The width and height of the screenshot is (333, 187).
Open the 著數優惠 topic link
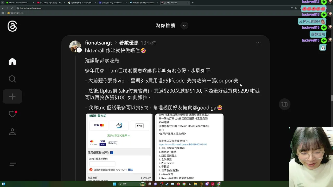click(x=129, y=43)
